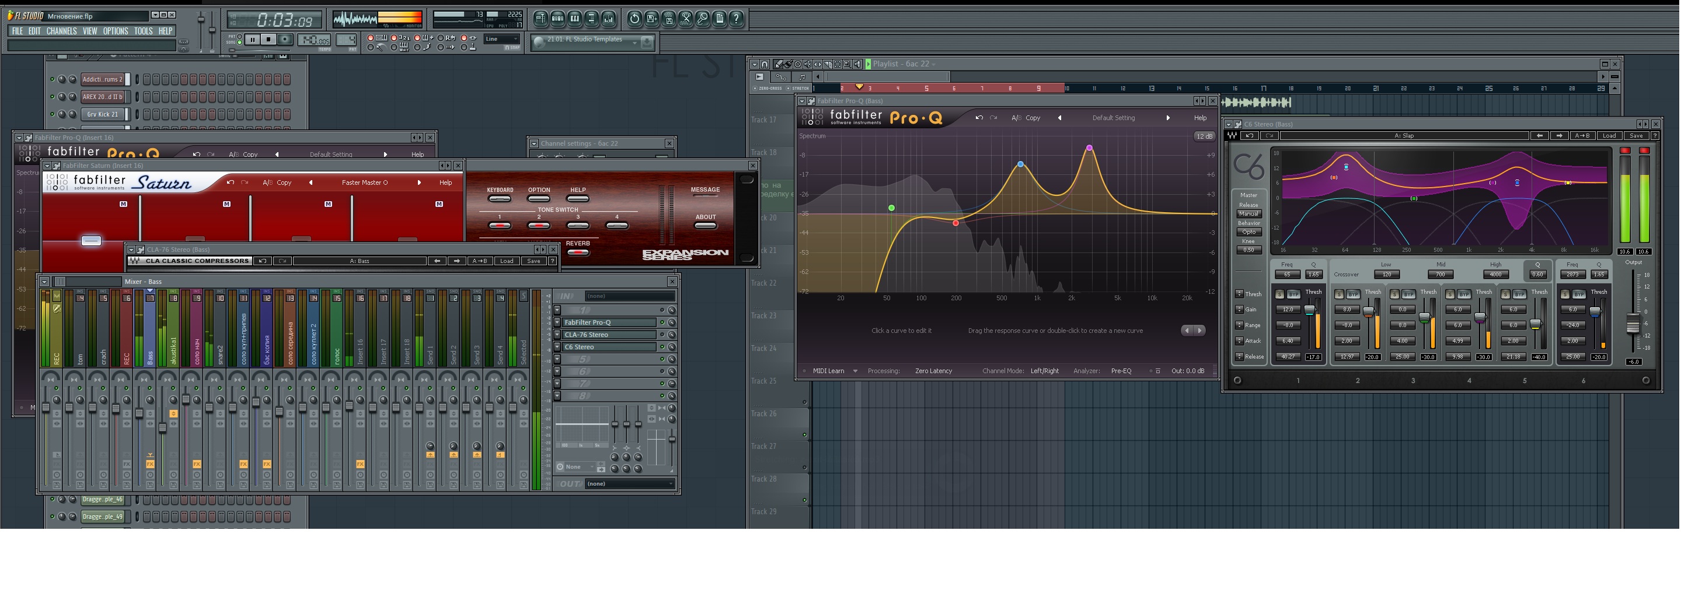Toggle the CLA-76 Stereo slot enable light
The height and width of the screenshot is (597, 1681).
662,335
